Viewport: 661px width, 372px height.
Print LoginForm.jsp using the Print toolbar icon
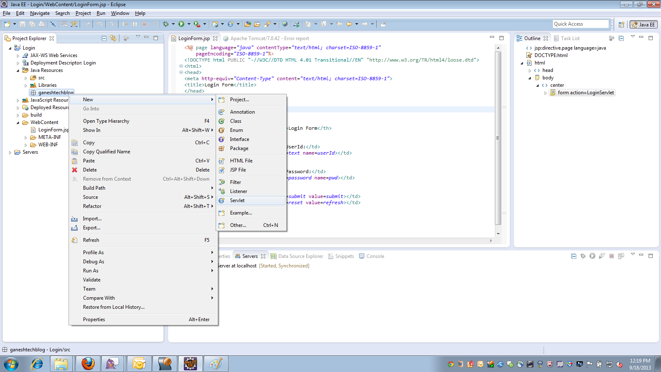[x=41, y=24]
